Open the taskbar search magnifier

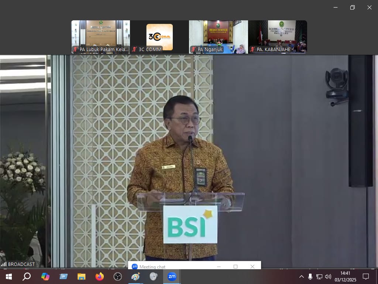pos(27,277)
